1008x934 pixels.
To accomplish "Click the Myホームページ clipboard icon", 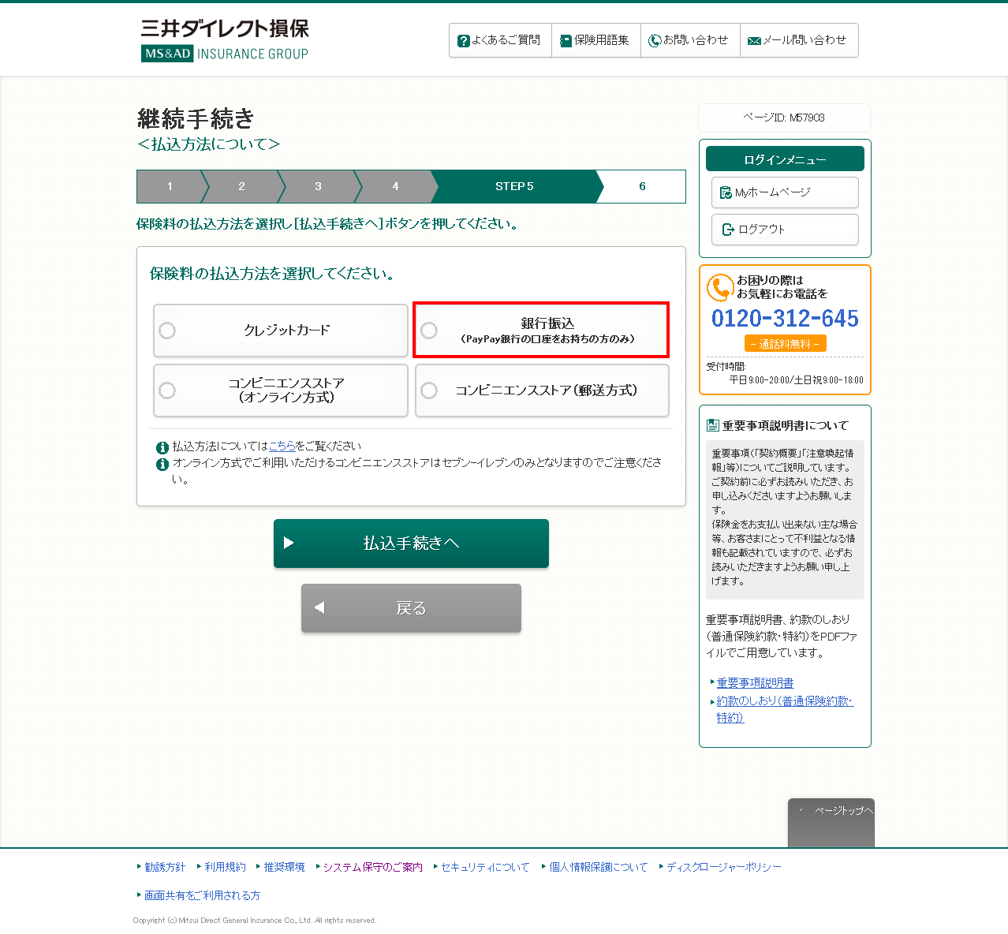I will [726, 192].
